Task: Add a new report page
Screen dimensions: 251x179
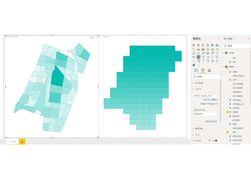Action: point(22,142)
